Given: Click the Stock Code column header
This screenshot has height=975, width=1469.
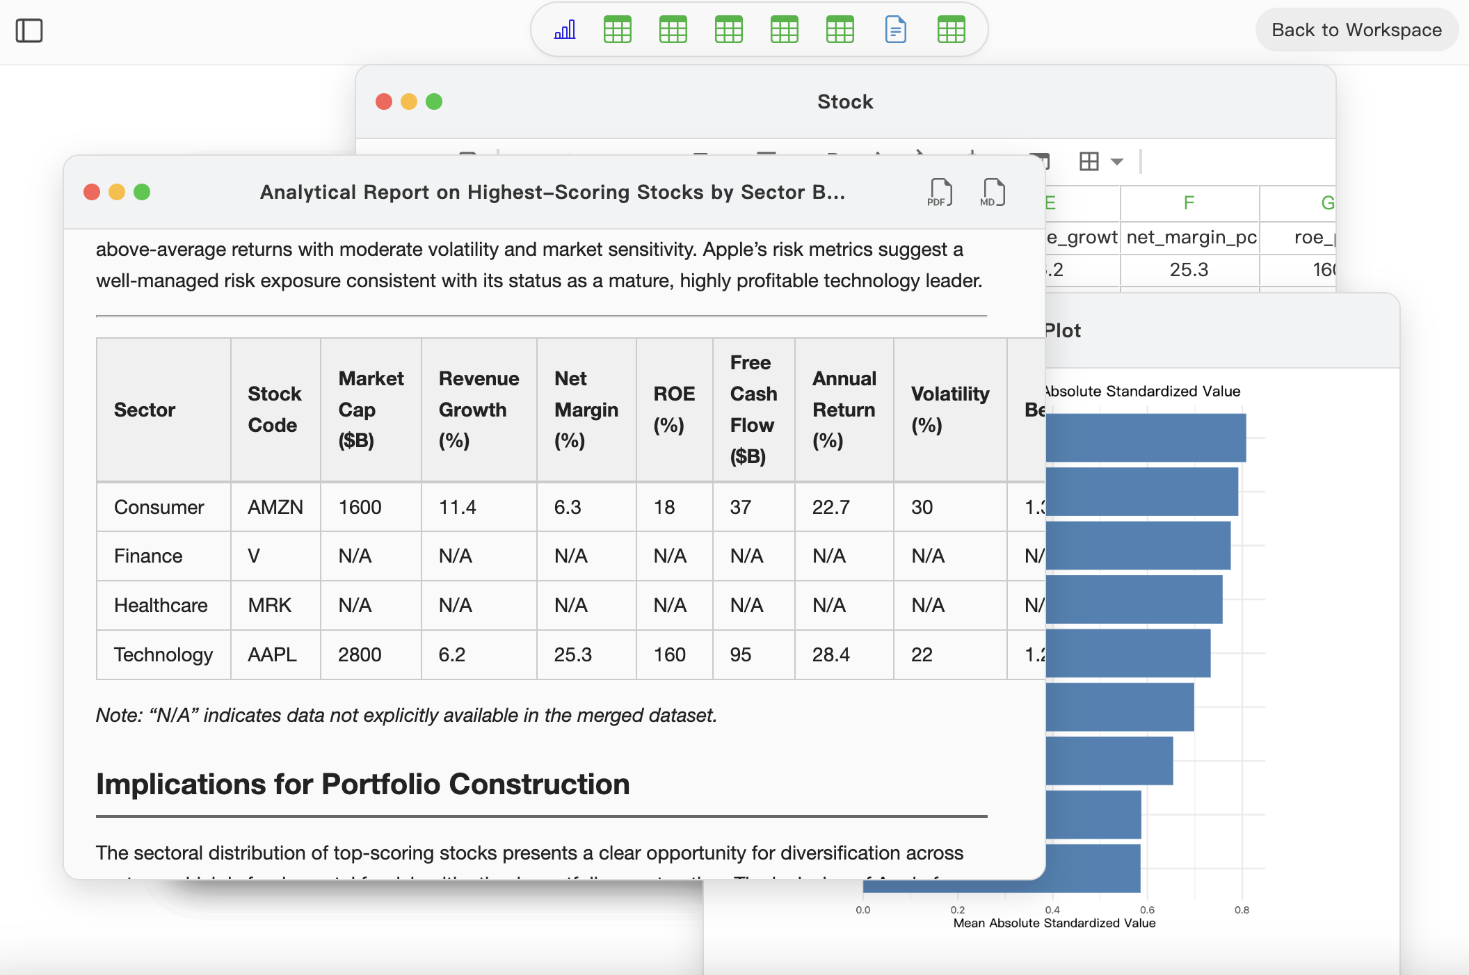Looking at the screenshot, I should (275, 410).
